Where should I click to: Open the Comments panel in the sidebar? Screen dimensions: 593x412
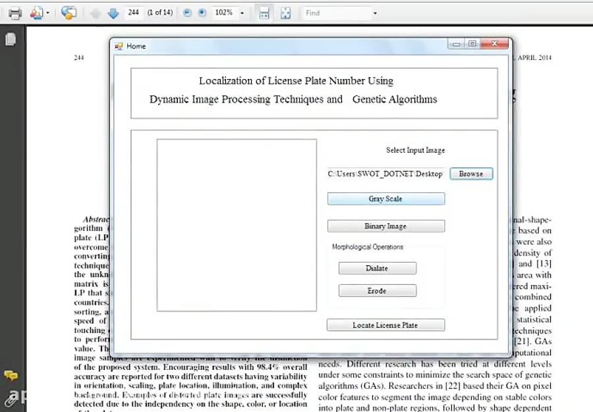[10, 375]
